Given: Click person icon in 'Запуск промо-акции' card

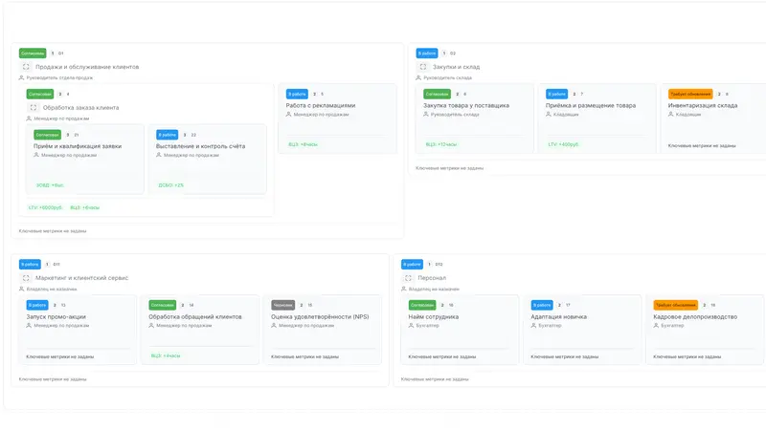Looking at the screenshot, I should (x=29, y=325).
